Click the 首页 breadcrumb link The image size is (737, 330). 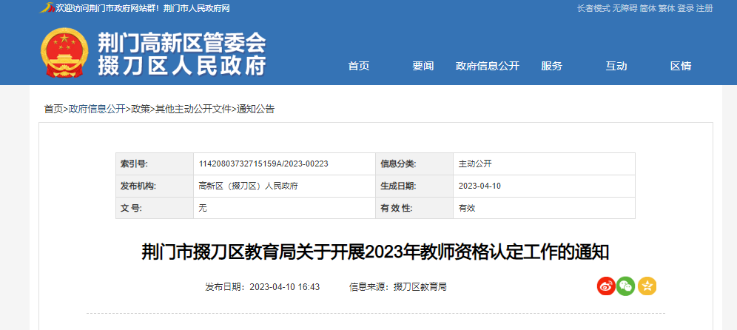click(x=53, y=109)
